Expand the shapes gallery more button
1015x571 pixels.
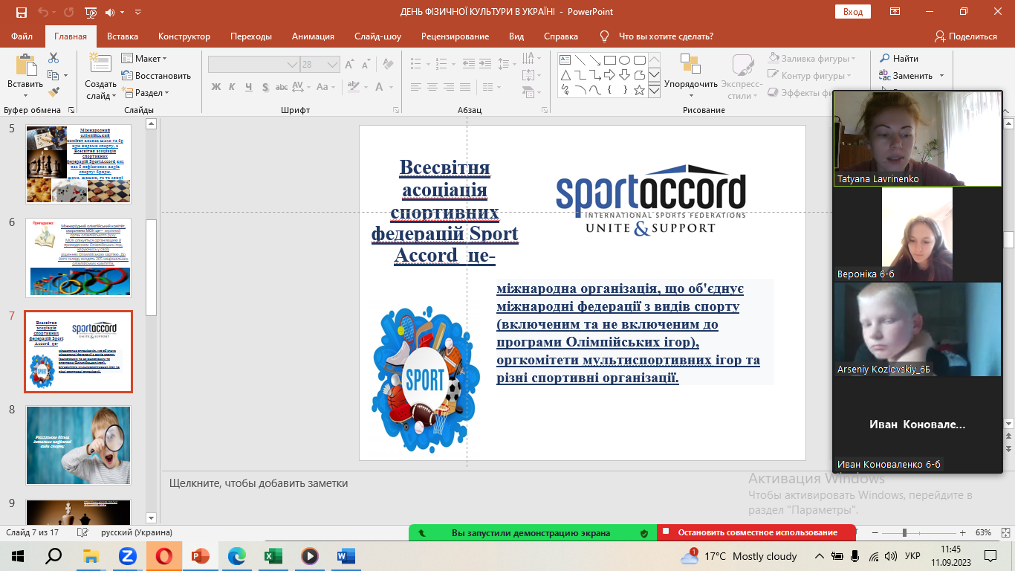[x=655, y=90]
